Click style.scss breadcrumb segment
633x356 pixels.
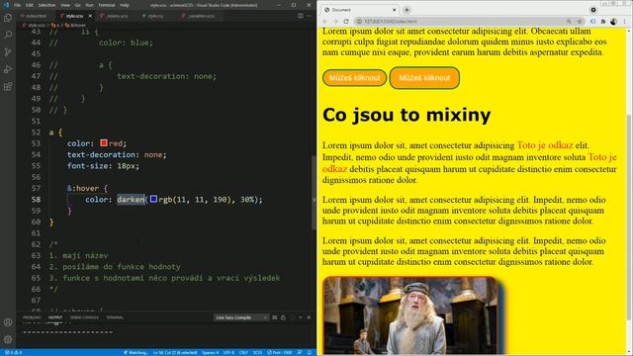pyautogui.click(x=35, y=25)
